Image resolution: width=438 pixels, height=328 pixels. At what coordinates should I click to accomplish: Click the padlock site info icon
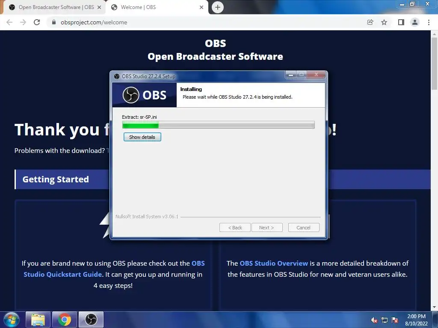coord(54,22)
